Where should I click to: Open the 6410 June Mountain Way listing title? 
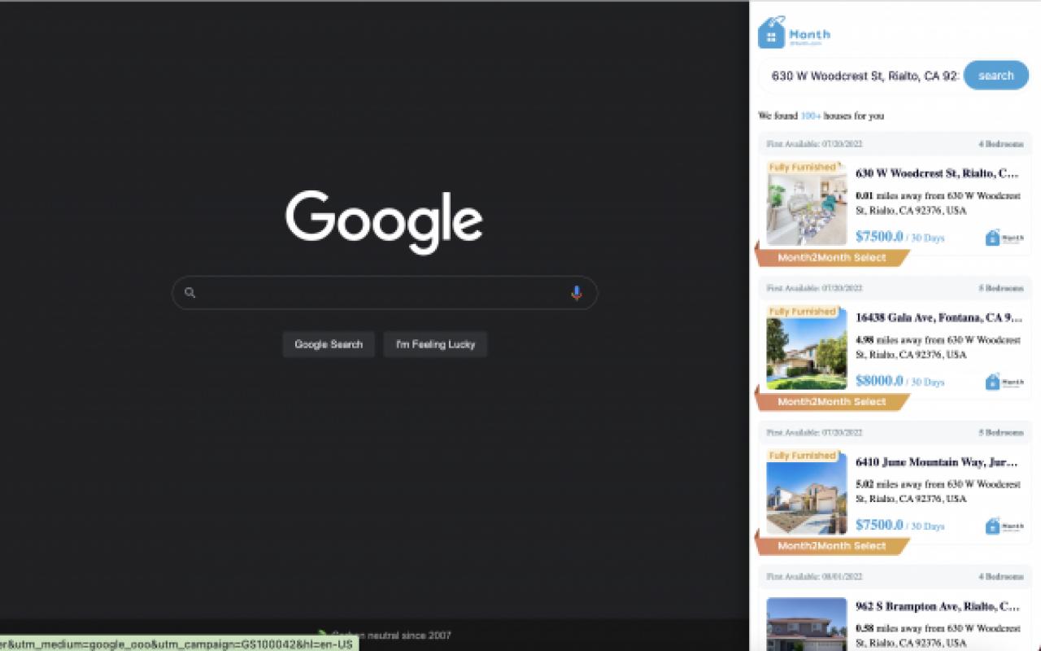937,461
